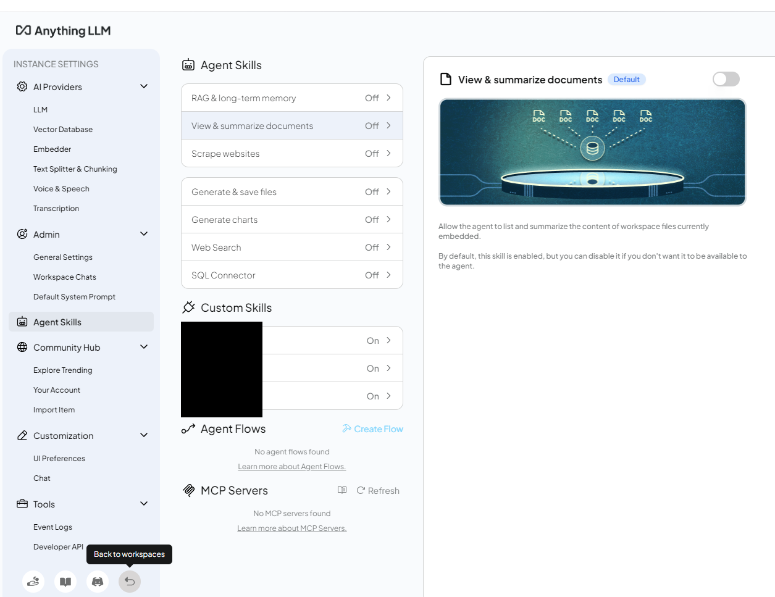Open Learn more about MCP Servers link
This screenshot has height=597, width=775.
point(292,528)
